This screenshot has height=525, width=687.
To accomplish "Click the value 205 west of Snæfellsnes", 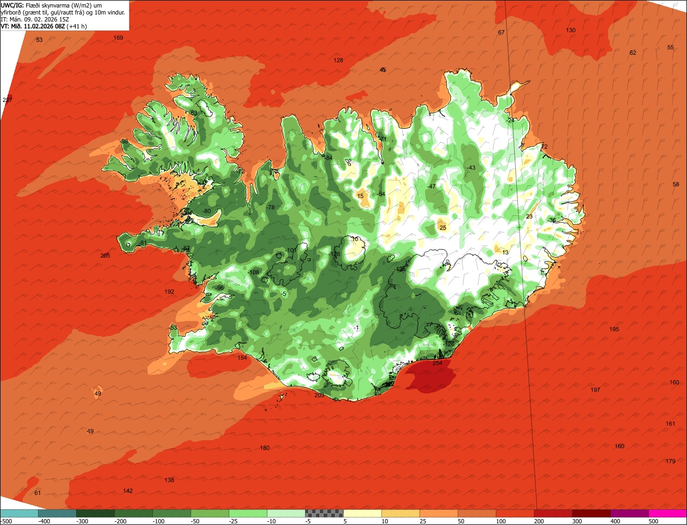I will pyautogui.click(x=105, y=256).
